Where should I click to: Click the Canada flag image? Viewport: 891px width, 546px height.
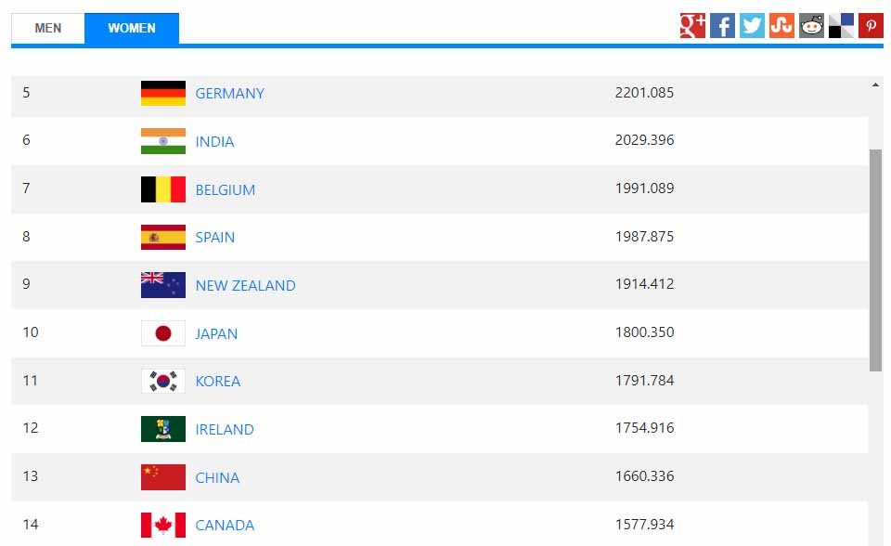coord(163,525)
